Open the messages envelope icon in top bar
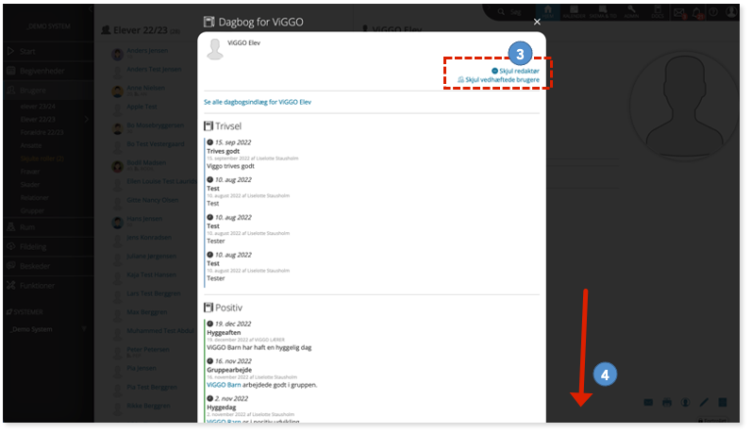The image size is (751, 433). pos(678,13)
